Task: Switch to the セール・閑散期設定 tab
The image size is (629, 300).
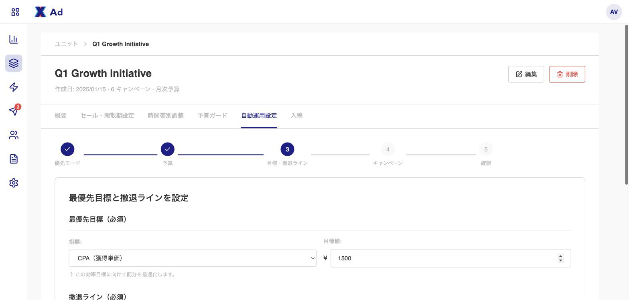Action: [x=107, y=116]
